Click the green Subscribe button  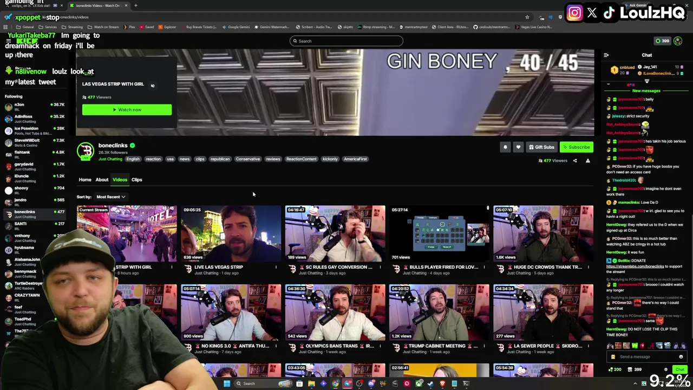576,147
